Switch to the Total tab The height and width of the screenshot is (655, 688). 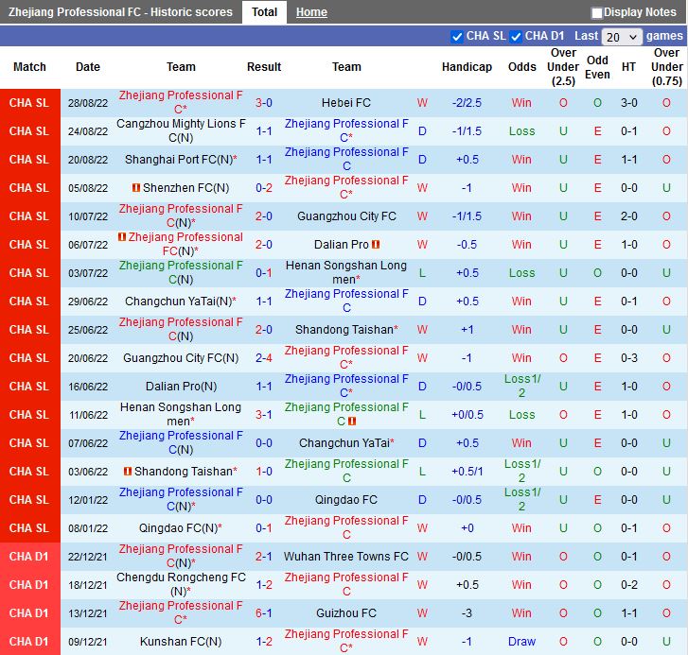tap(264, 12)
